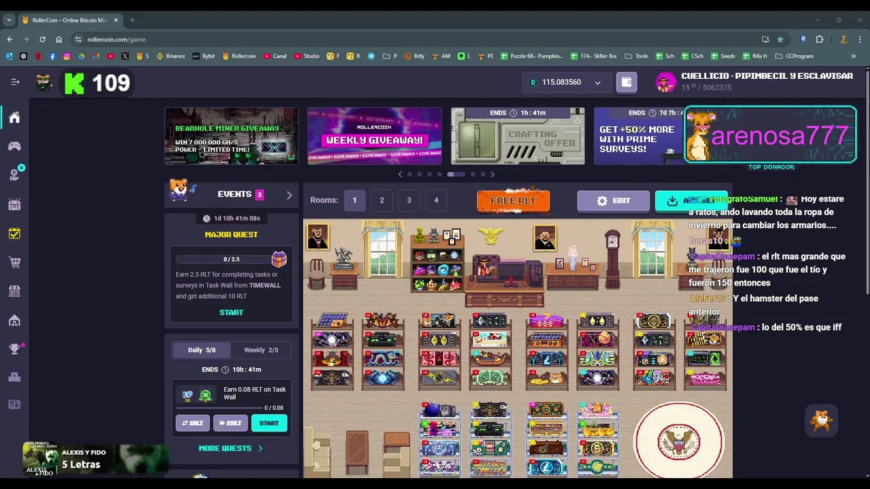
Task: Open Chrome three-dot menu
Action: 859,39
